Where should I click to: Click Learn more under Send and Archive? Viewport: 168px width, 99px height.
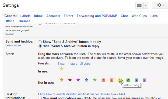(x=13, y=45)
